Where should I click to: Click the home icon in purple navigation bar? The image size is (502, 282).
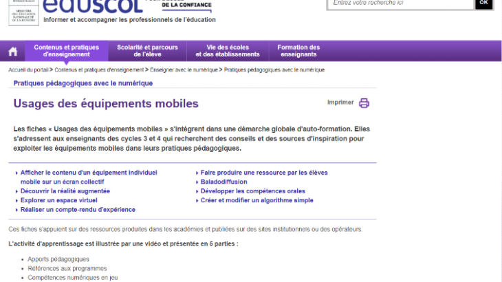click(x=12, y=52)
